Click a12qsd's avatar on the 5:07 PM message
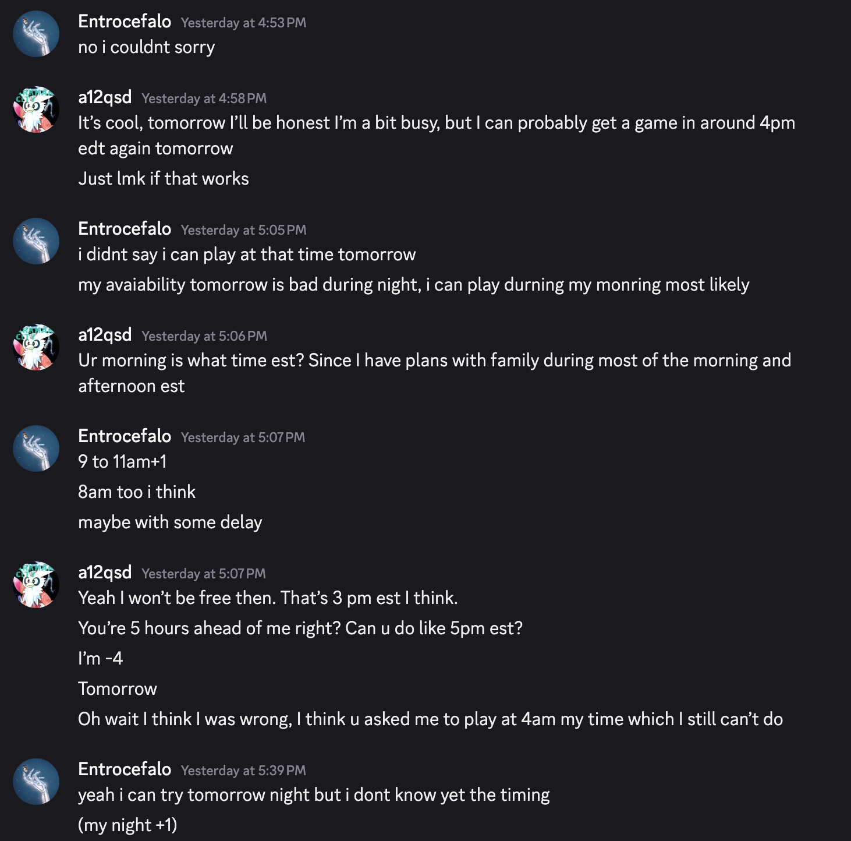851x841 pixels. [x=36, y=585]
